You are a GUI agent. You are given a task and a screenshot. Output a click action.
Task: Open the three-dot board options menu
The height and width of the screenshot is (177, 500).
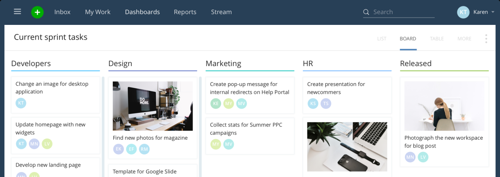pos(486,39)
